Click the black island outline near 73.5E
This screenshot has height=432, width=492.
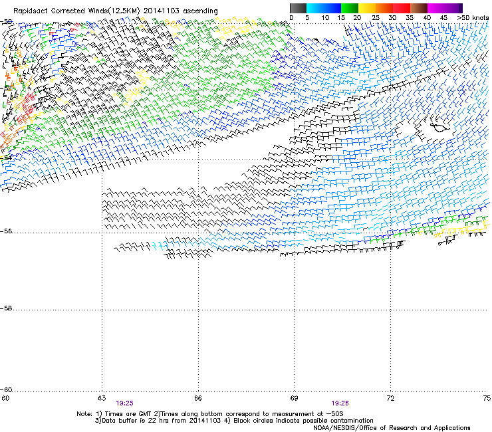point(439,127)
